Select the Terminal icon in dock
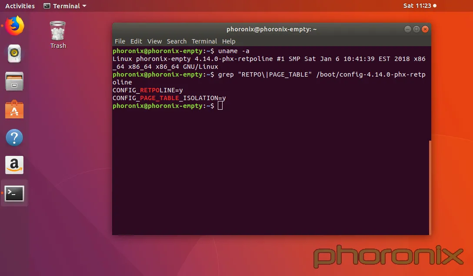Screen dimensions: 473x276 pyautogui.click(x=14, y=193)
